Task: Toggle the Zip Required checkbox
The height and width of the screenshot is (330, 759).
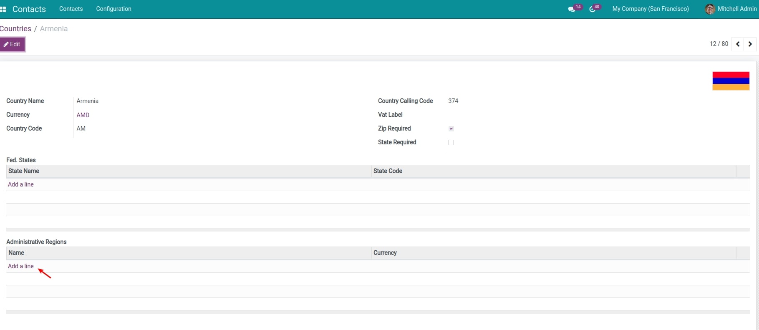Action: click(x=451, y=128)
